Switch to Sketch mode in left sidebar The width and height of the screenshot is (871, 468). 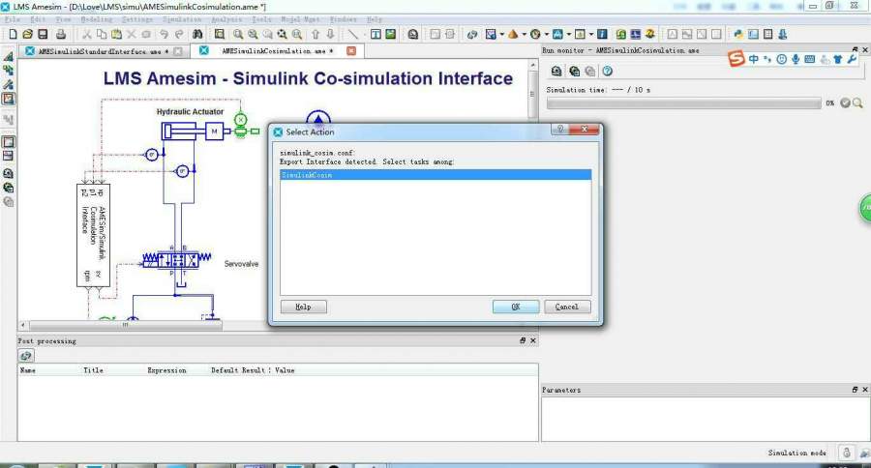click(x=9, y=57)
